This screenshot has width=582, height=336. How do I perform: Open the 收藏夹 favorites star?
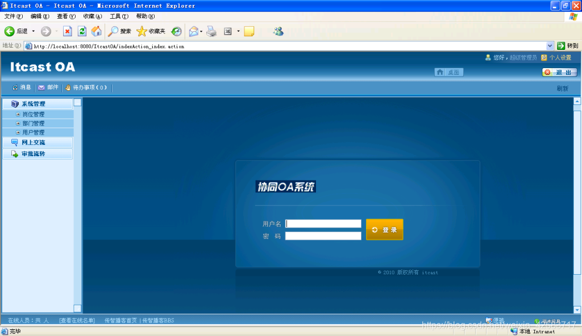[x=151, y=31]
